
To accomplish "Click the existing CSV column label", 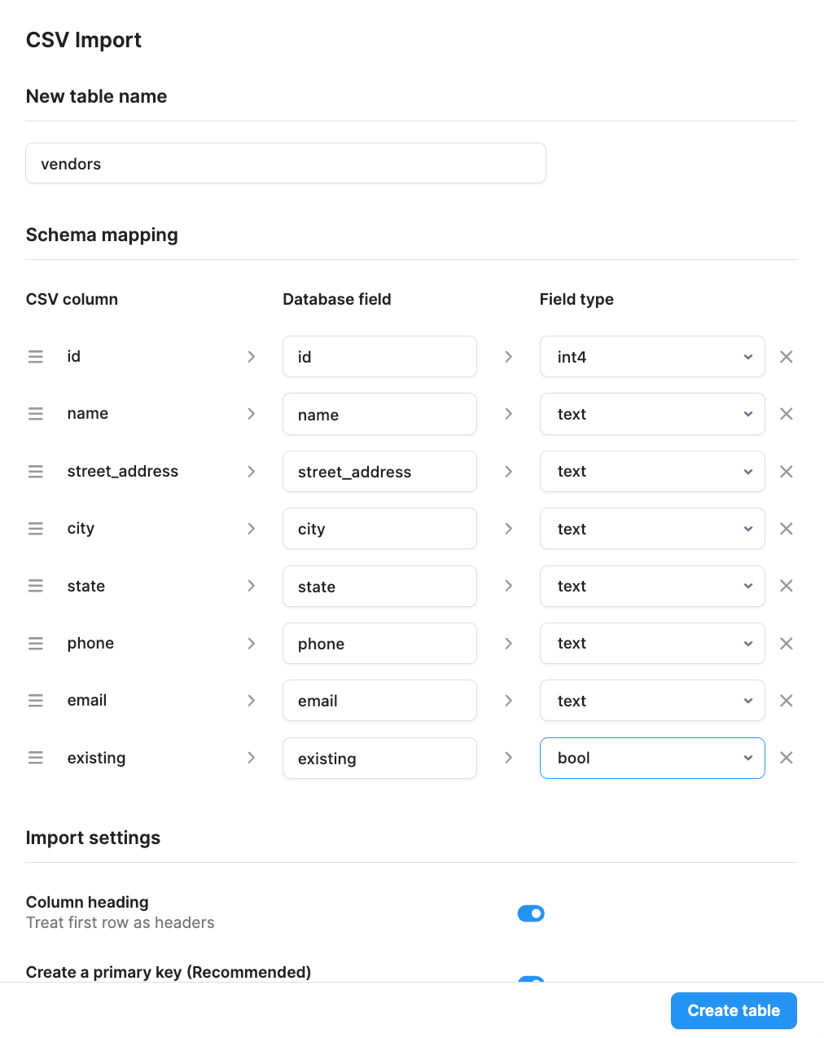I will [x=97, y=758].
